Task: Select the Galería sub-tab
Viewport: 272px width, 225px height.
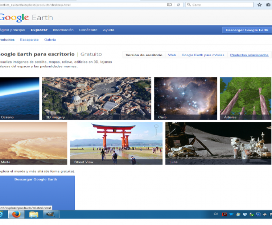Action: tap(50, 40)
